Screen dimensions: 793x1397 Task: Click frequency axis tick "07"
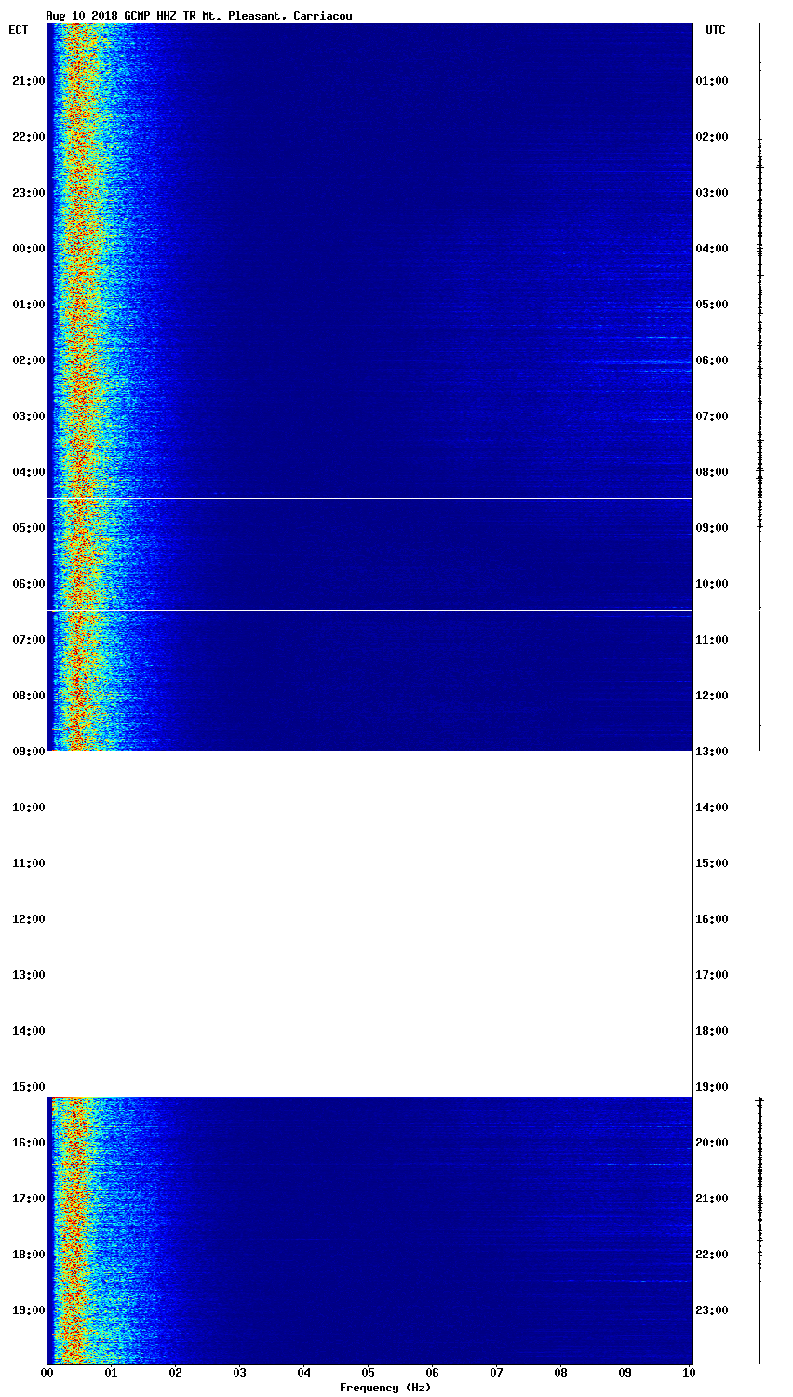click(496, 1373)
